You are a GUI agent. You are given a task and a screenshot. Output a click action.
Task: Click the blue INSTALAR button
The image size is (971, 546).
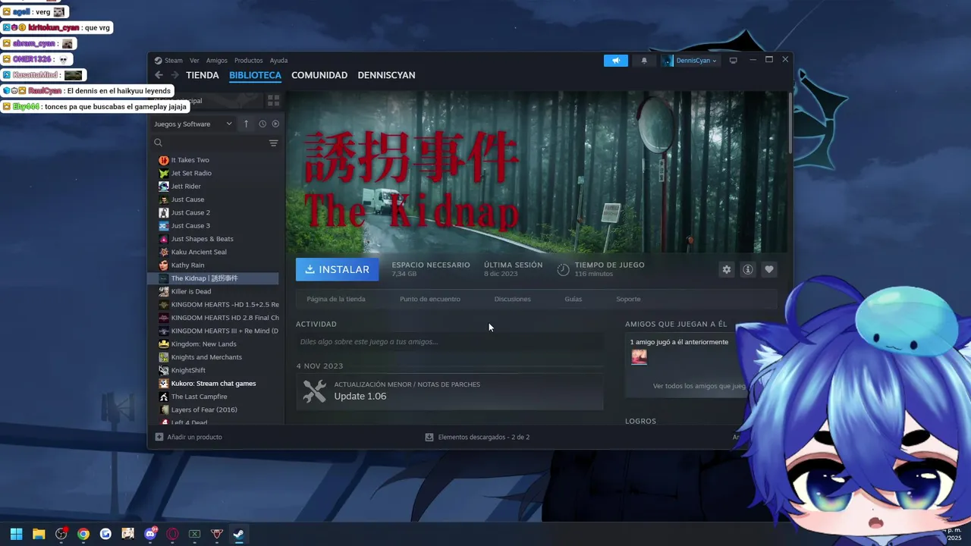pyautogui.click(x=338, y=269)
